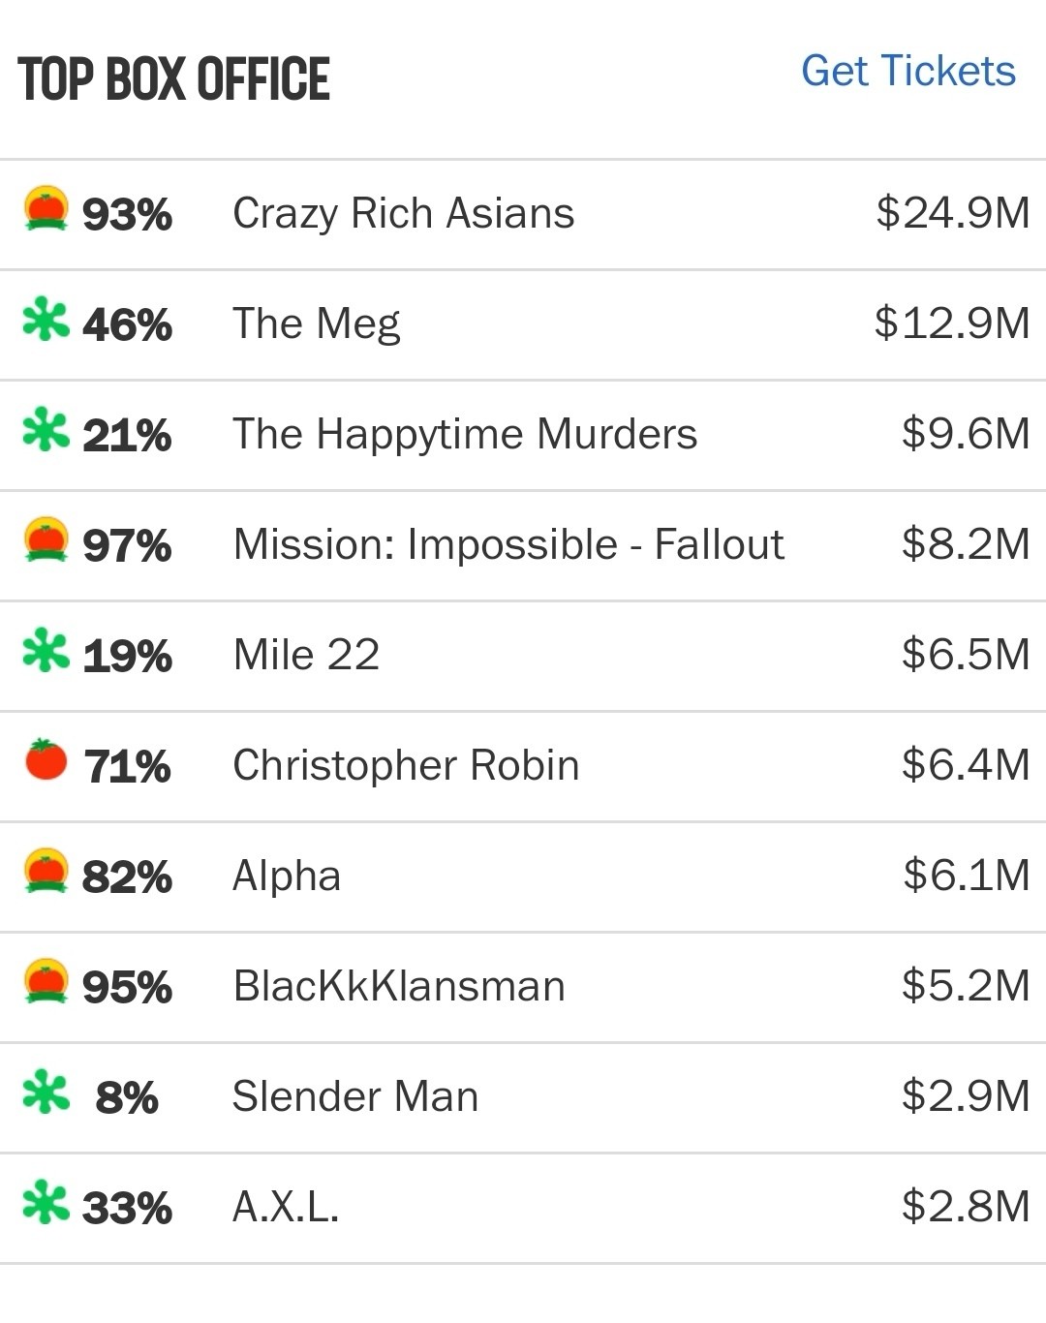The width and height of the screenshot is (1046, 1323).
Task: Click the 71% score for Christopher Robin
Action: pyautogui.click(x=127, y=766)
